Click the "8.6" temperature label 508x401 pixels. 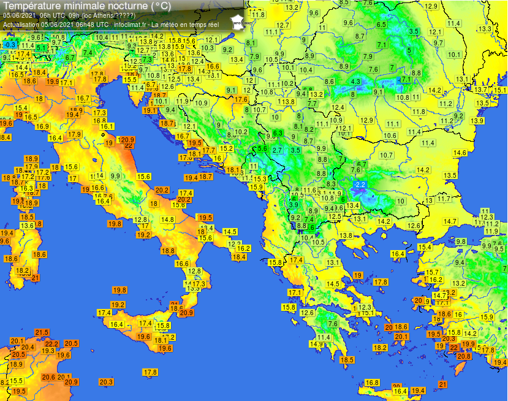tap(329, 82)
